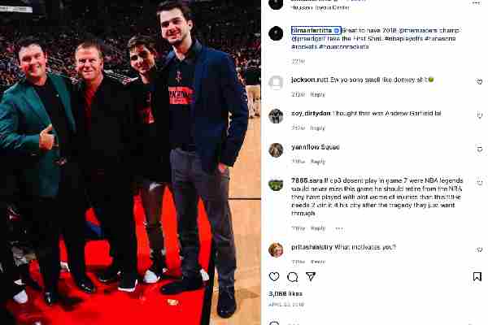The height and width of the screenshot is (325, 488).
Task: Open the pritashmistry profile avatar
Action: (276, 249)
